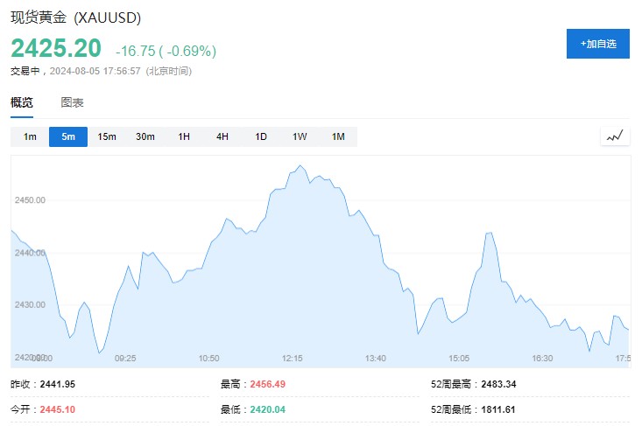Select the 1M monthly timeframe
Viewport: 642px width, 426px height.
pos(338,136)
